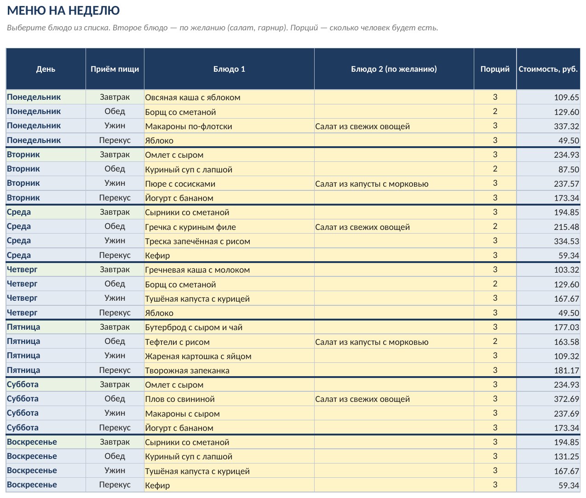Click "Куриный суп с лапшой" in Воскресенье row
This screenshot has width=586, height=498.
pyautogui.click(x=229, y=456)
